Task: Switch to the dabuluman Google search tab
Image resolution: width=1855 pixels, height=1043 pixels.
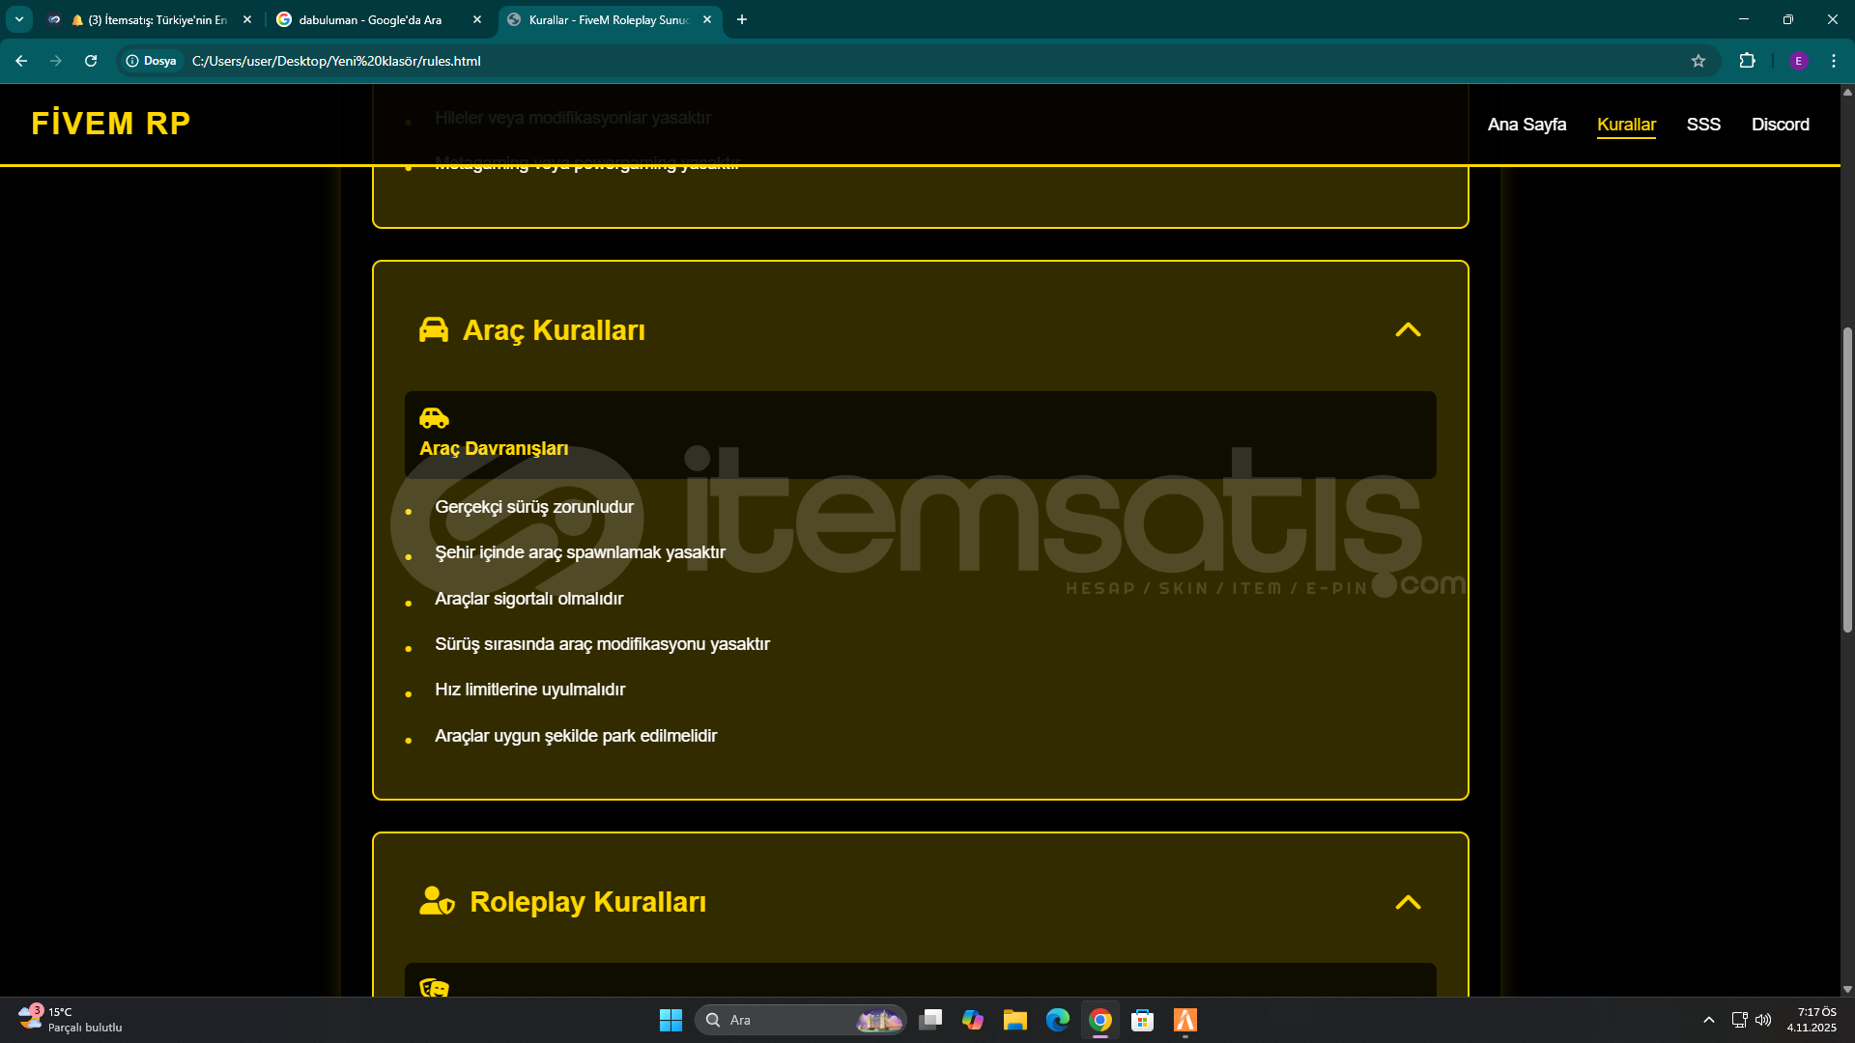Action: tap(370, 19)
